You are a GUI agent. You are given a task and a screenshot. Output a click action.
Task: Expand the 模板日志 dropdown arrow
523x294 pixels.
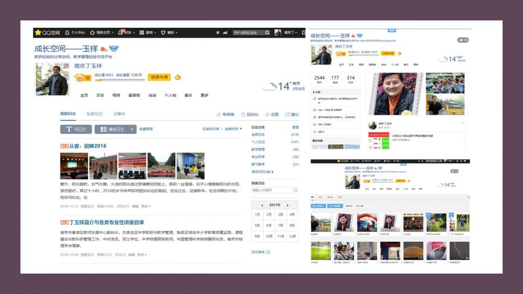click(133, 129)
